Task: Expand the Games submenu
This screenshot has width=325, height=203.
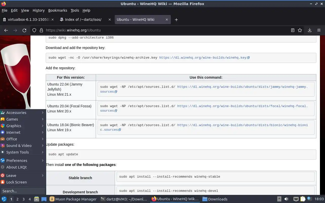Action: point(23,119)
